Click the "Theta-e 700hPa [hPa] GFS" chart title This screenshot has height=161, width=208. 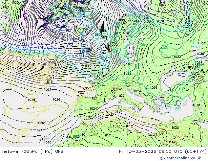click(x=31, y=151)
